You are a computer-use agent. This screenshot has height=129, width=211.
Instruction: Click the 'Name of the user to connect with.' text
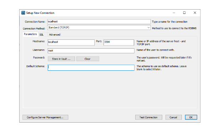155,50
